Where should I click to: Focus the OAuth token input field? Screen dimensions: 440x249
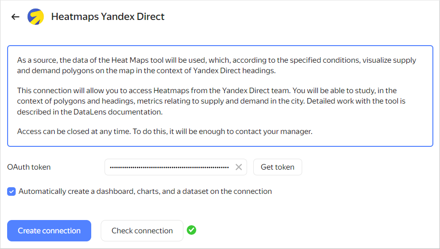(x=169, y=167)
